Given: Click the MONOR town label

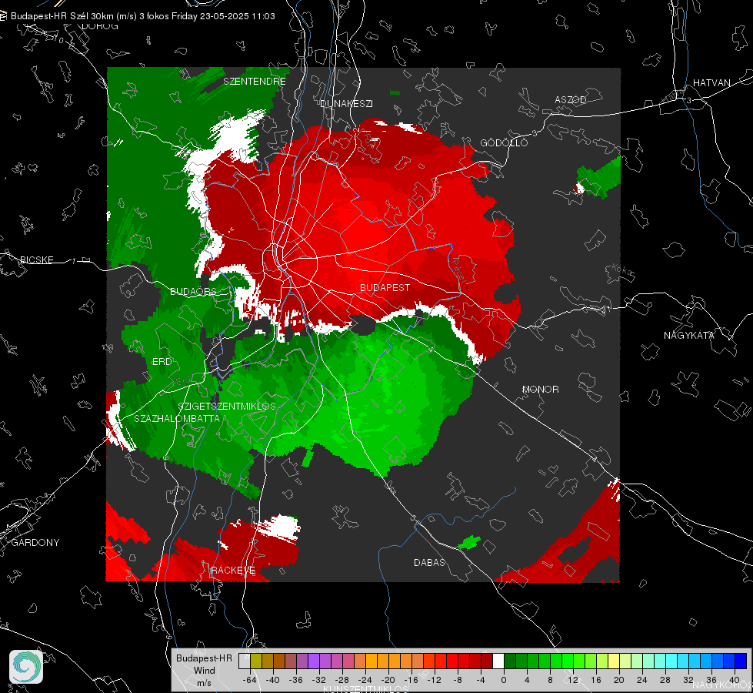Looking at the screenshot, I should (x=540, y=389).
